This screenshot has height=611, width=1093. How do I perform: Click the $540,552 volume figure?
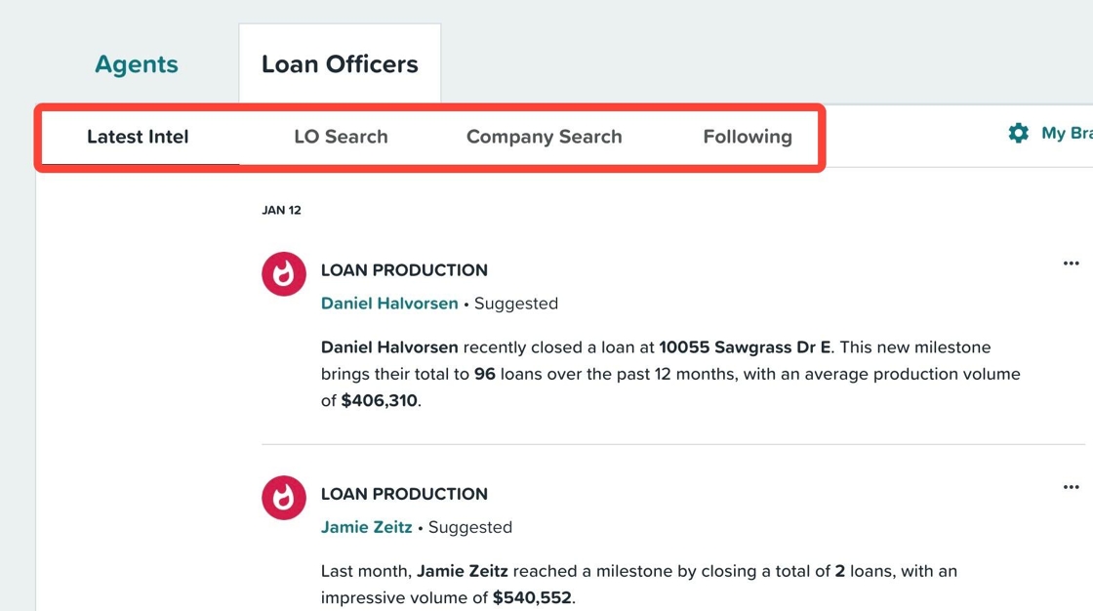532,597
